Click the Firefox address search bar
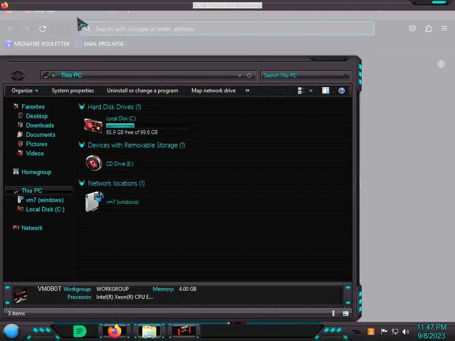Screen dimensions: 455x341 click(227, 29)
